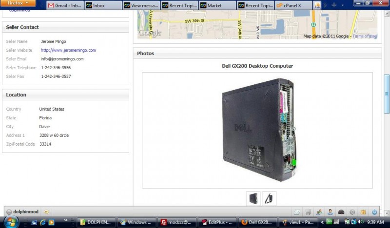
Task: Open the friends group icon in member toolbar
Action: point(319,212)
